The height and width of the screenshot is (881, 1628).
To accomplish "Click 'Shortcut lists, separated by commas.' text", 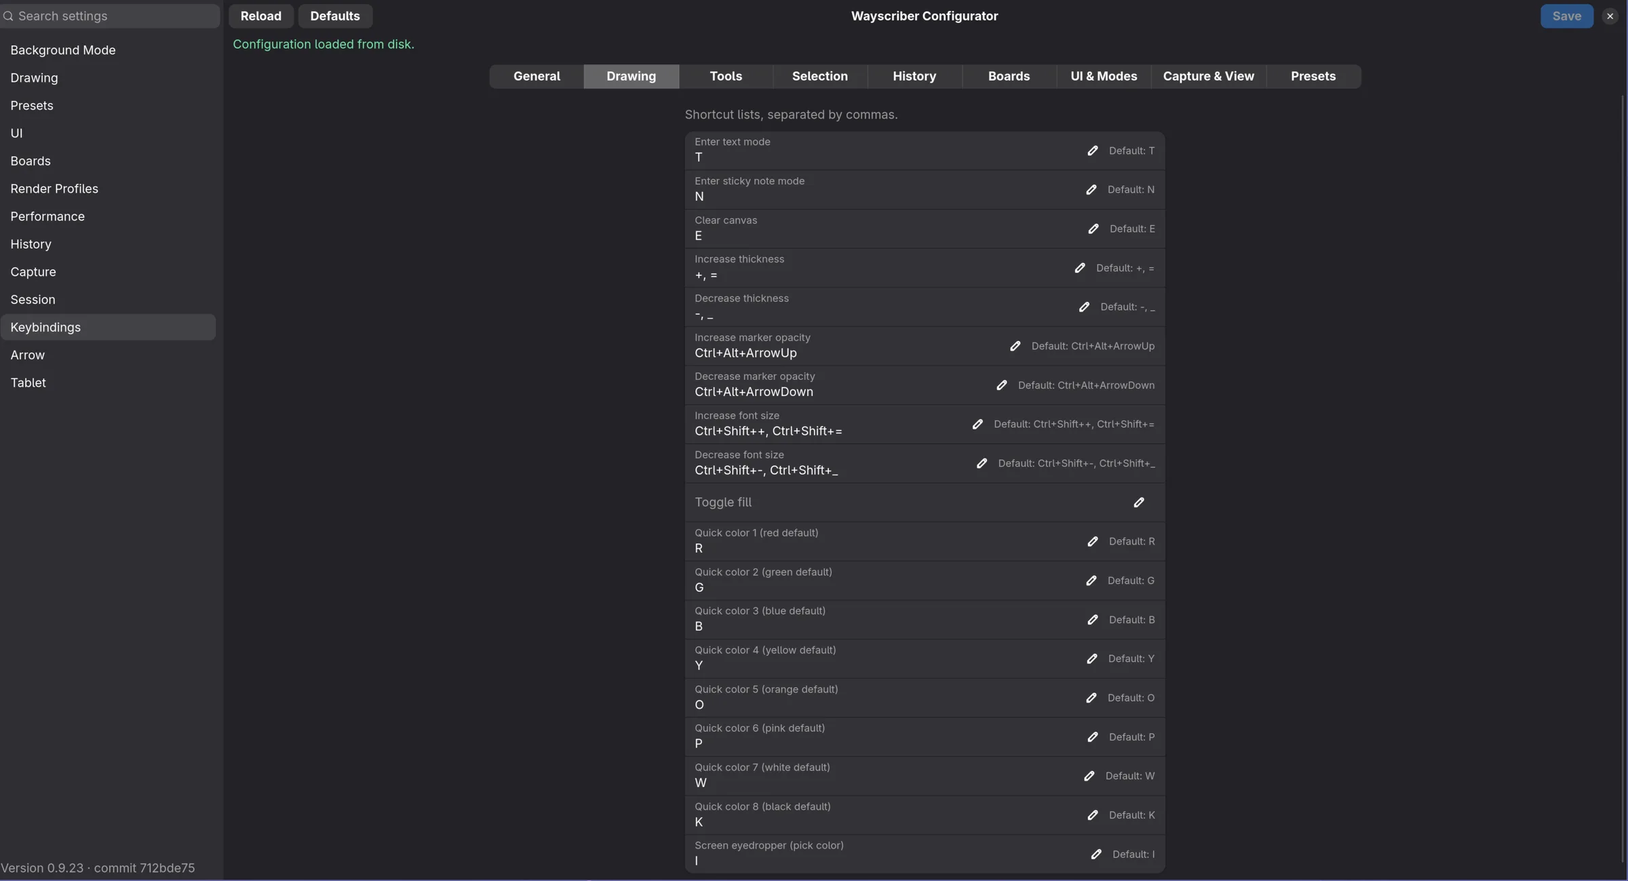I will point(791,115).
